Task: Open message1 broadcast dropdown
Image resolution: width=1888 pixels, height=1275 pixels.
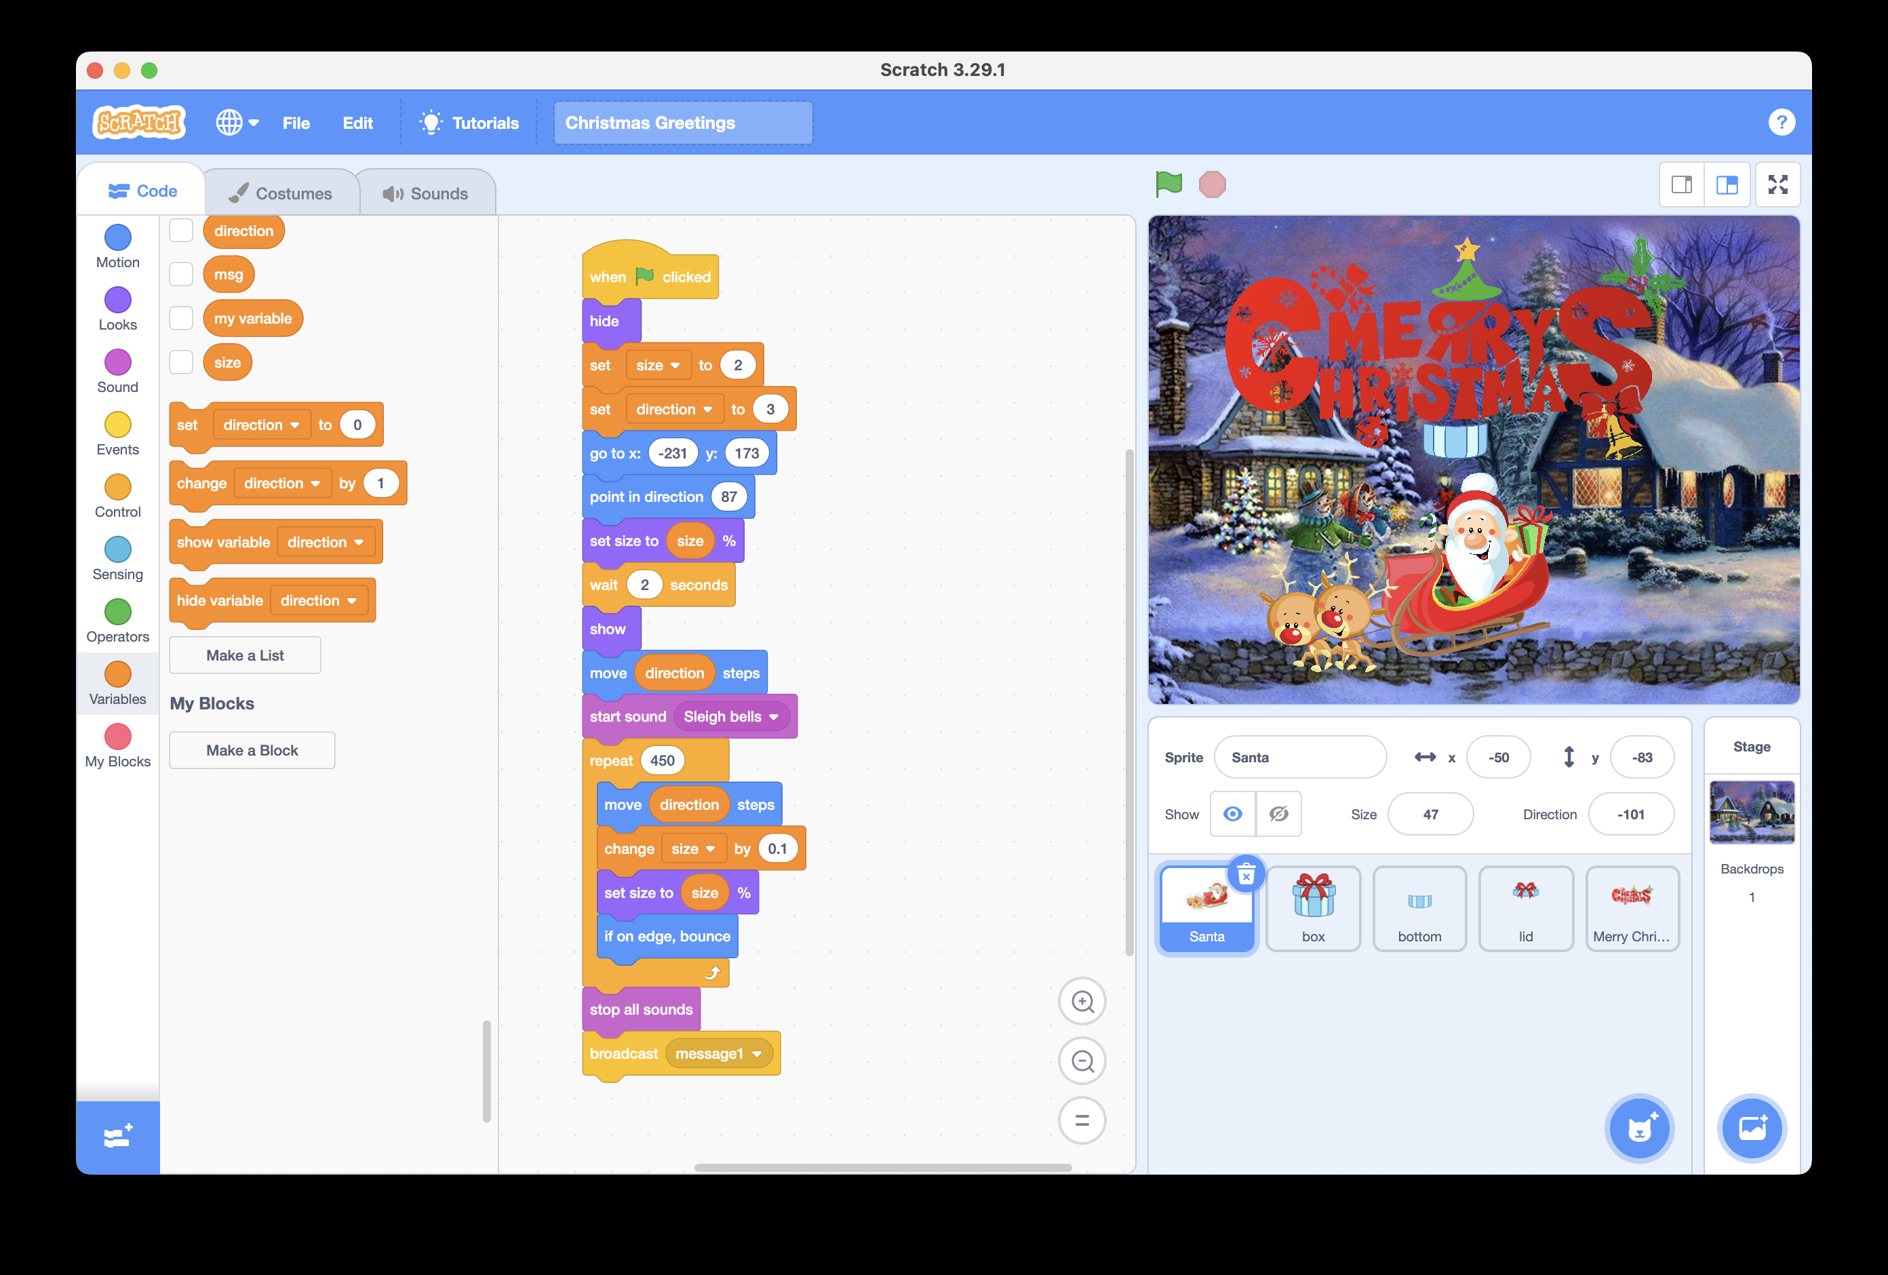Action: tap(718, 1054)
